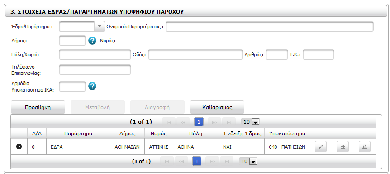
Task: Open help icon beside Αρμόδιο Υποκατάστημα ΙΚΑ
Action: [x=92, y=86]
